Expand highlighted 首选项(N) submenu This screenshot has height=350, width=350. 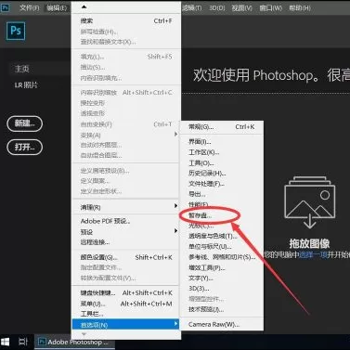126,324
